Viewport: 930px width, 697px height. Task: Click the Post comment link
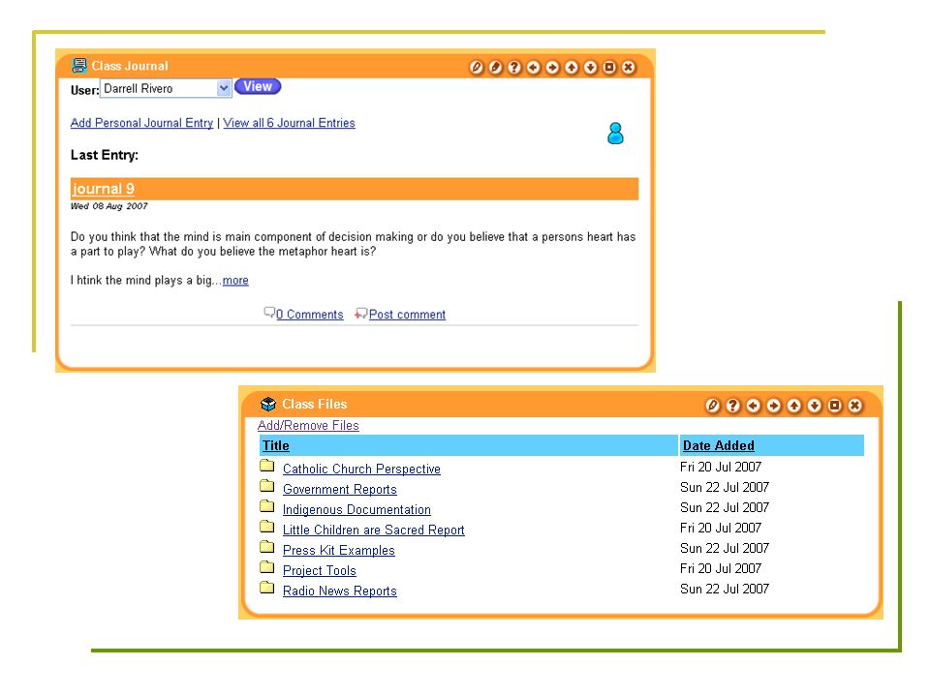coord(407,314)
